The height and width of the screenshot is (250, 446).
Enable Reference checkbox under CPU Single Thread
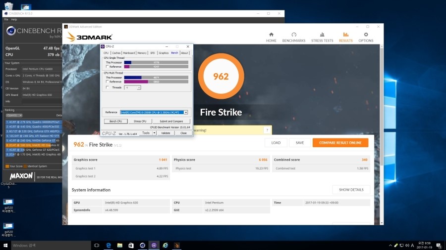pyautogui.click(x=107, y=66)
